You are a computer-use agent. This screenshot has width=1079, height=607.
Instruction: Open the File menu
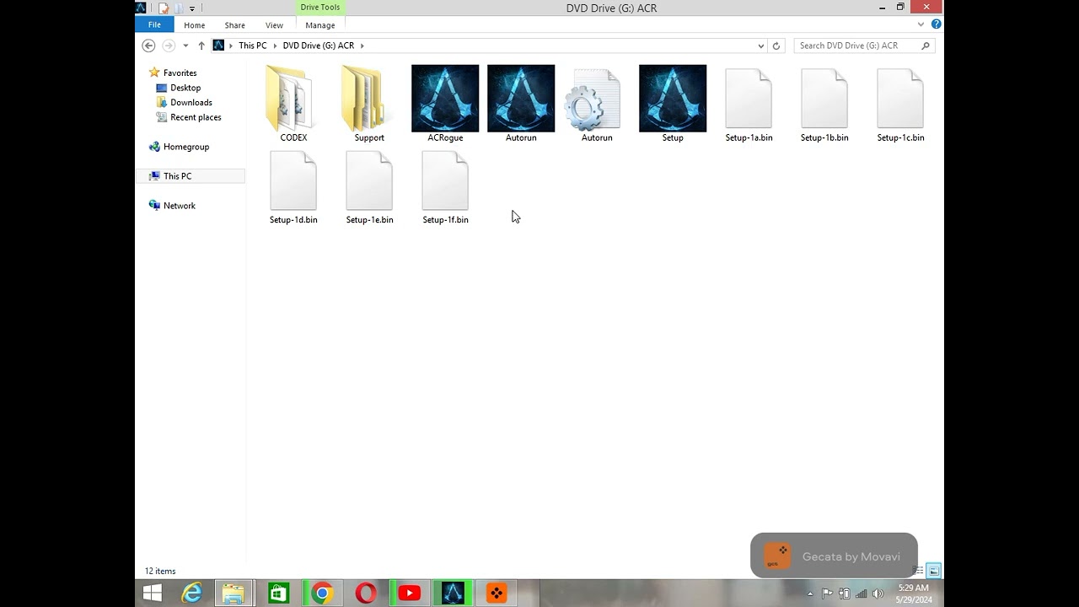[x=154, y=24]
